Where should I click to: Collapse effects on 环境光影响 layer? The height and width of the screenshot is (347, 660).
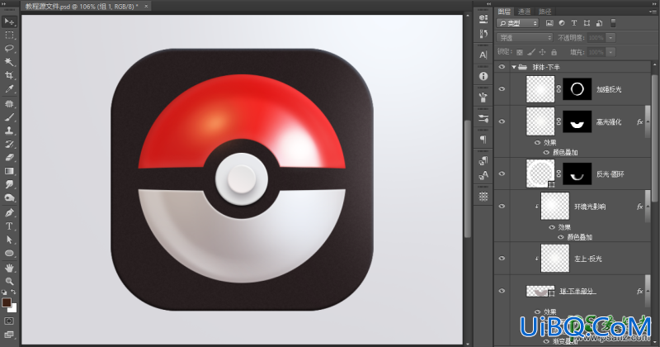(x=648, y=207)
